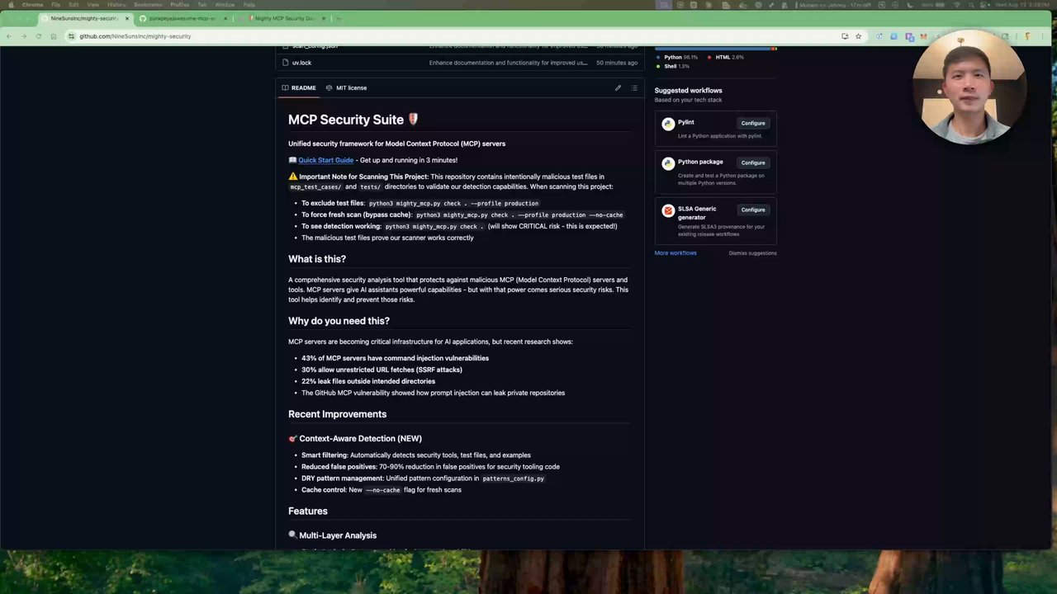Reload the GitHub page

pos(38,36)
